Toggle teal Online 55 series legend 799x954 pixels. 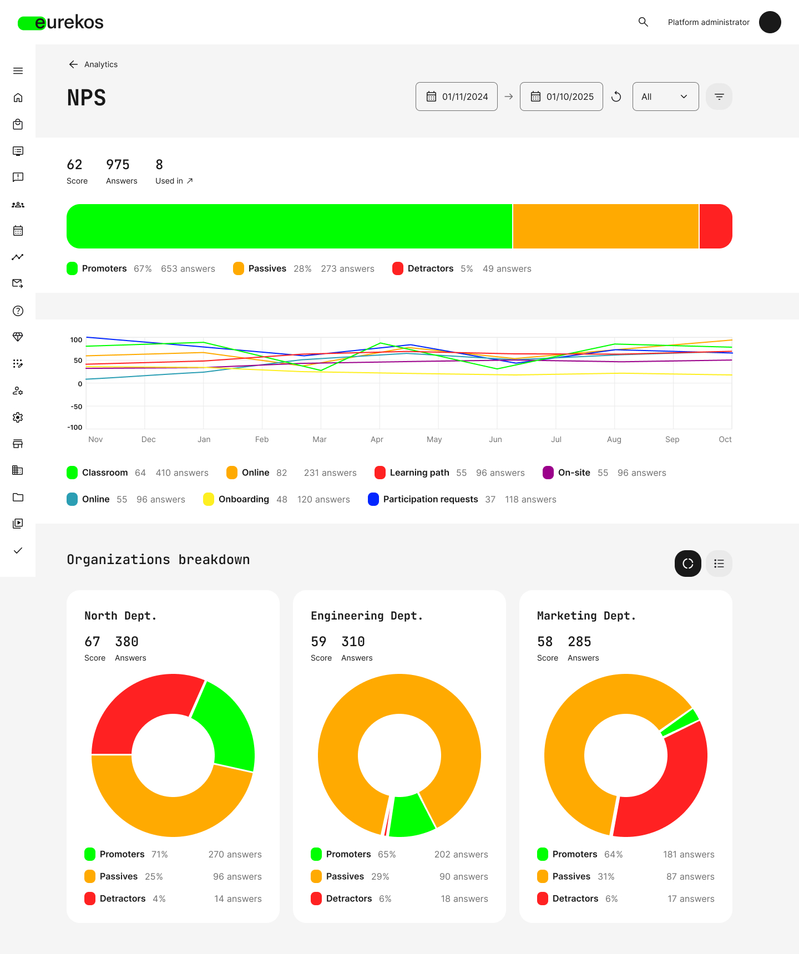coord(126,499)
